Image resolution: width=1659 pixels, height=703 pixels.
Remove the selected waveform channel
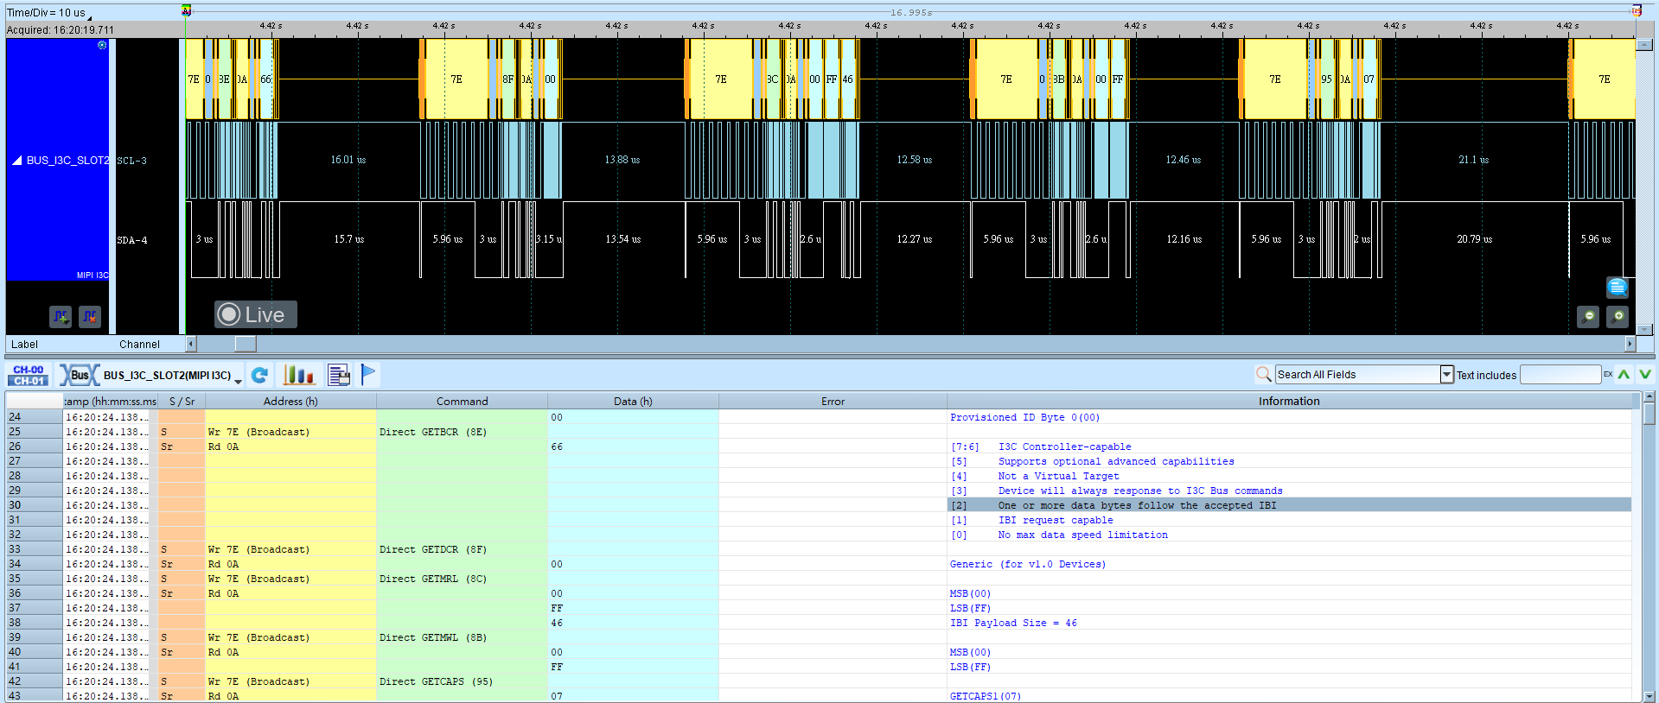click(x=90, y=317)
